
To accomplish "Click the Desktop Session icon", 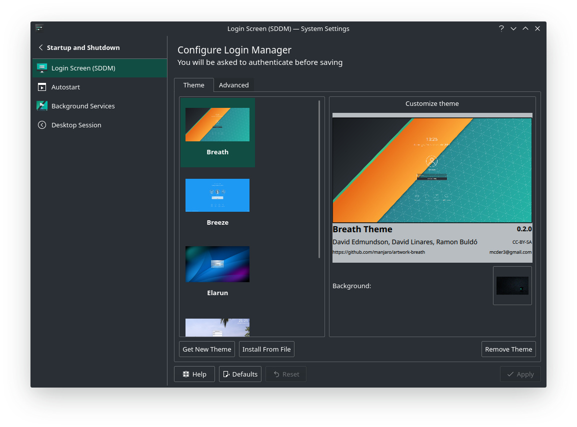I will [x=42, y=125].
